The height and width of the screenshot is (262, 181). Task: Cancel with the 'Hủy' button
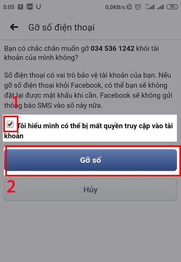[90, 190]
